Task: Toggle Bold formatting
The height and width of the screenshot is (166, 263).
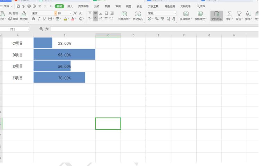Action: tap(34, 19)
